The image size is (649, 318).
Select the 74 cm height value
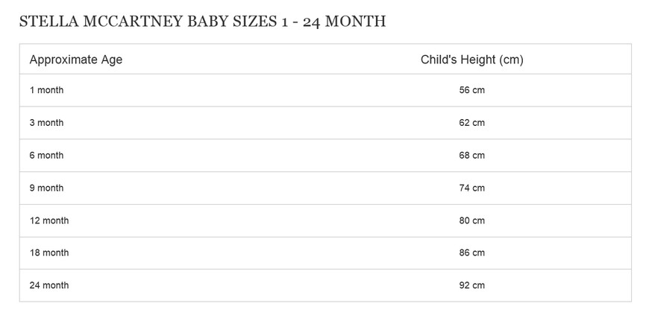472,188
